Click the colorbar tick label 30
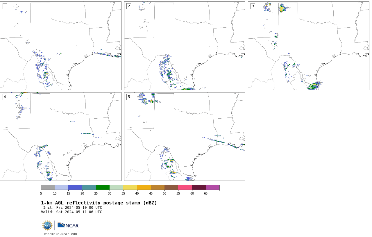 point(110,193)
